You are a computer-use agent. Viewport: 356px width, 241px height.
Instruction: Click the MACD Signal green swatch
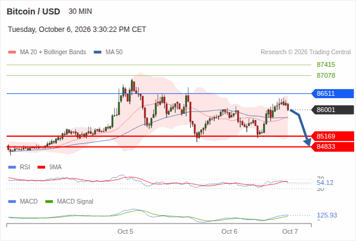(x=49, y=202)
